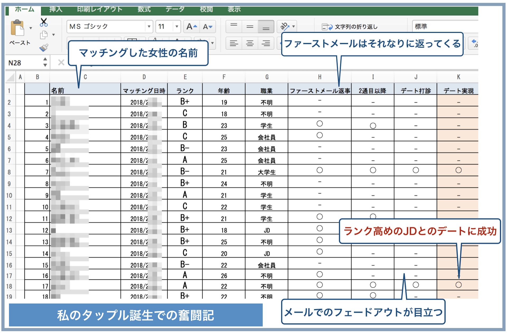Click the font size 11 field

(164, 27)
